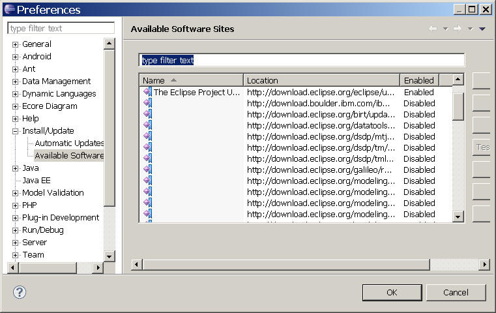Image resolution: width=496 pixels, height=313 pixels.
Task: Click the forward navigation arrow icon
Action: pyautogui.click(x=458, y=29)
